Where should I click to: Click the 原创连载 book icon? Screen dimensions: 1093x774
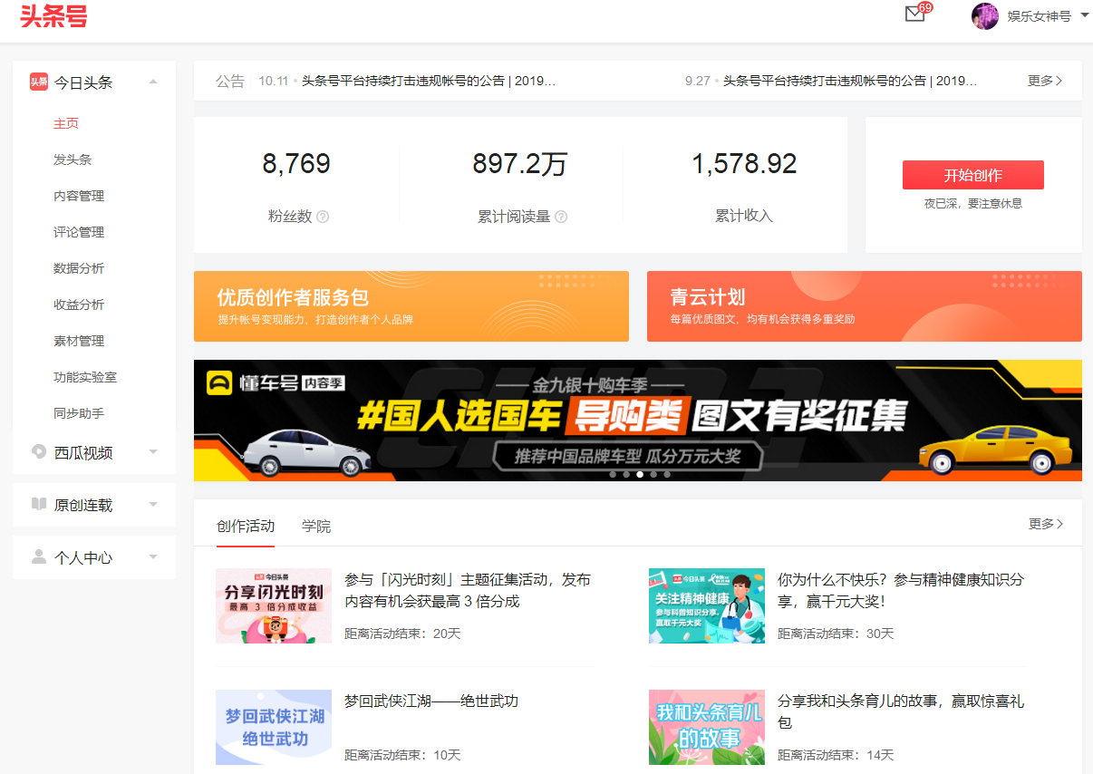[38, 505]
